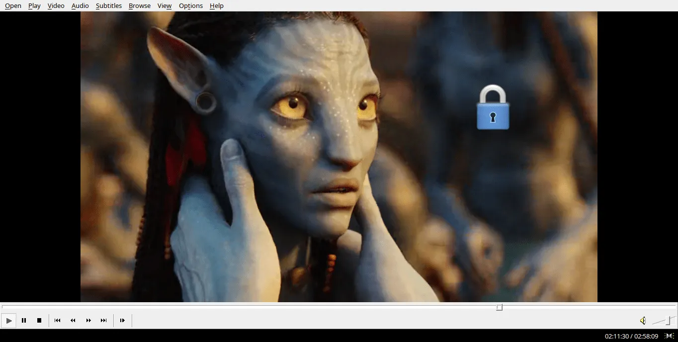Screen dimensions: 678x342
Task: Rewind the video
Action: pyautogui.click(x=73, y=321)
